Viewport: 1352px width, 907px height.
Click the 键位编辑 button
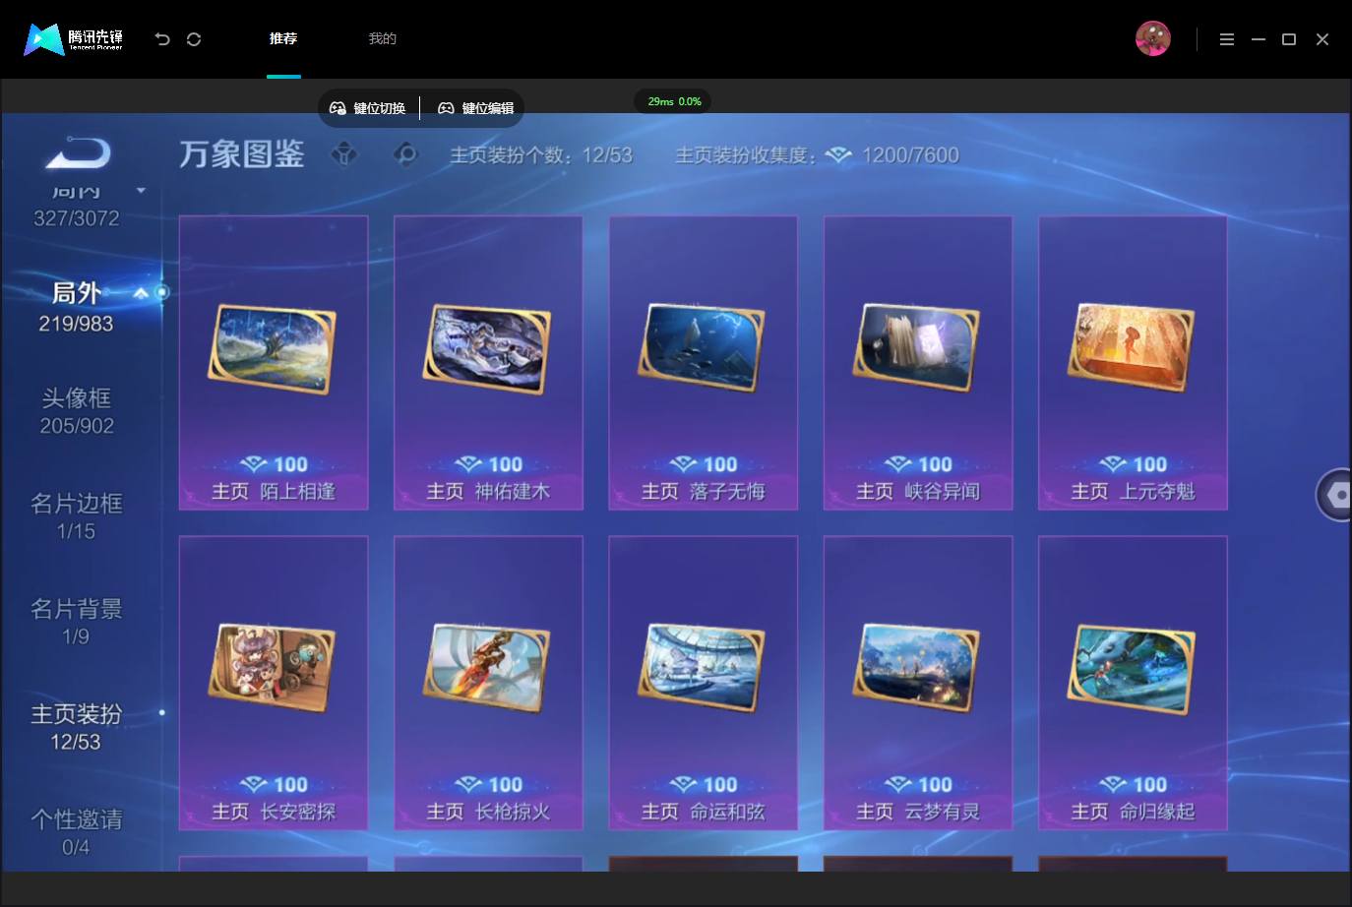point(476,108)
